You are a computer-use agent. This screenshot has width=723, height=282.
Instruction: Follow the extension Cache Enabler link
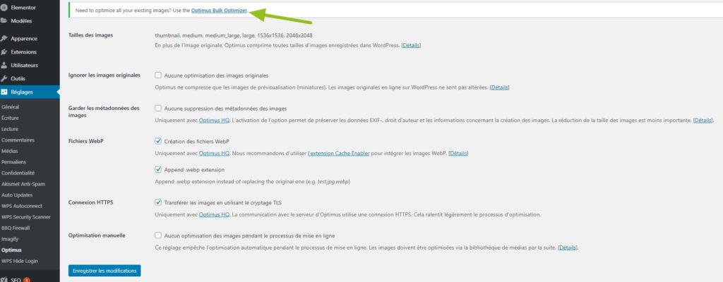coord(338,153)
